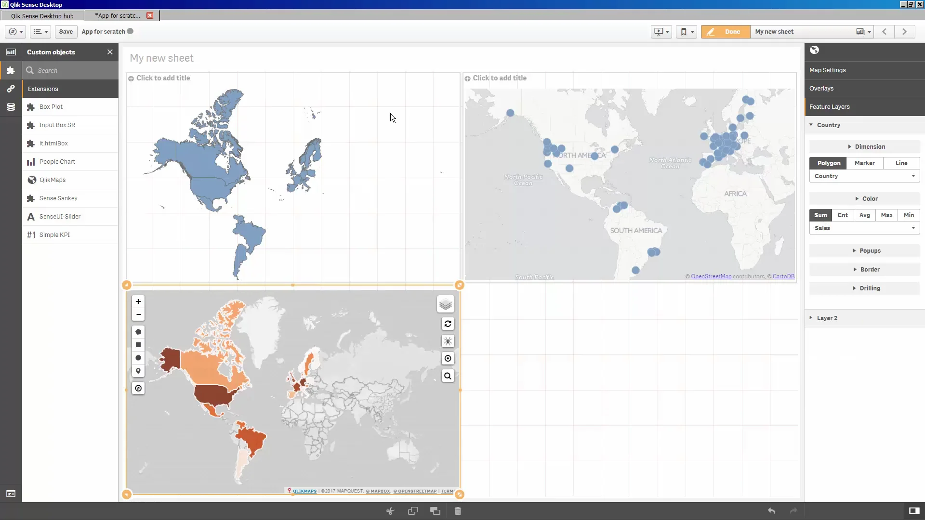The width and height of the screenshot is (925, 520).
Task: Switch to Marker mode for the Country layer
Action: [865, 163]
